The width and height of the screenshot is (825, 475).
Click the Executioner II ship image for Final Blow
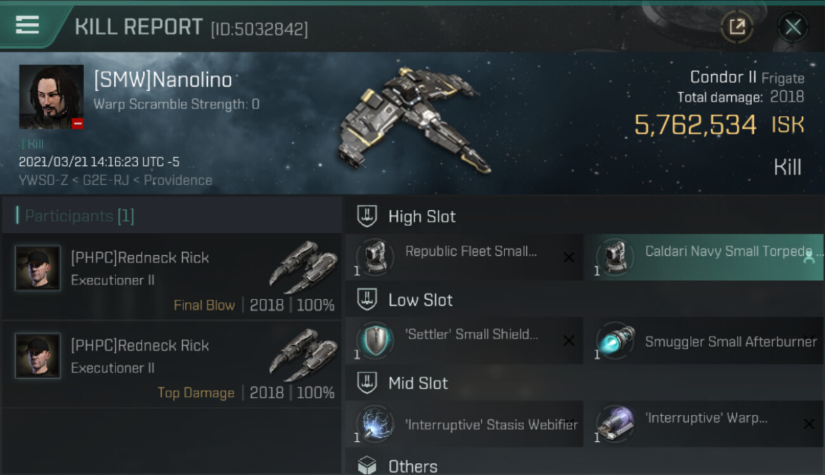coord(303,267)
